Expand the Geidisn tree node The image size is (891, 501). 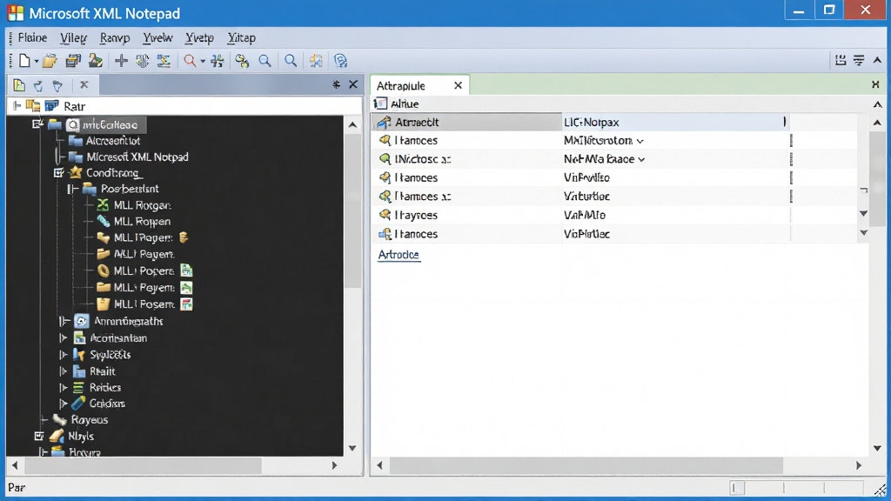click(63, 404)
